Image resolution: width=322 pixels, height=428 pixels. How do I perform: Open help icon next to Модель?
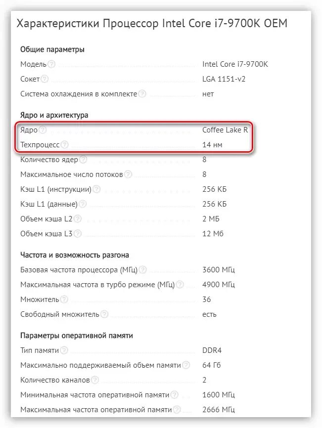pos(51,64)
